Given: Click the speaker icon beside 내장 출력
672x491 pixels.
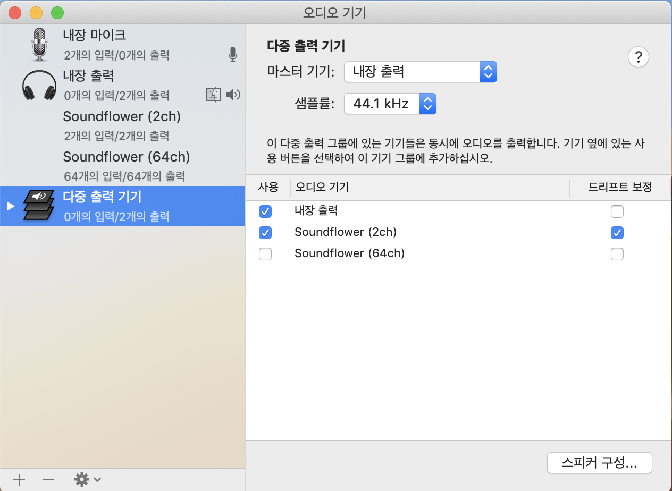Looking at the screenshot, I should point(233,95).
